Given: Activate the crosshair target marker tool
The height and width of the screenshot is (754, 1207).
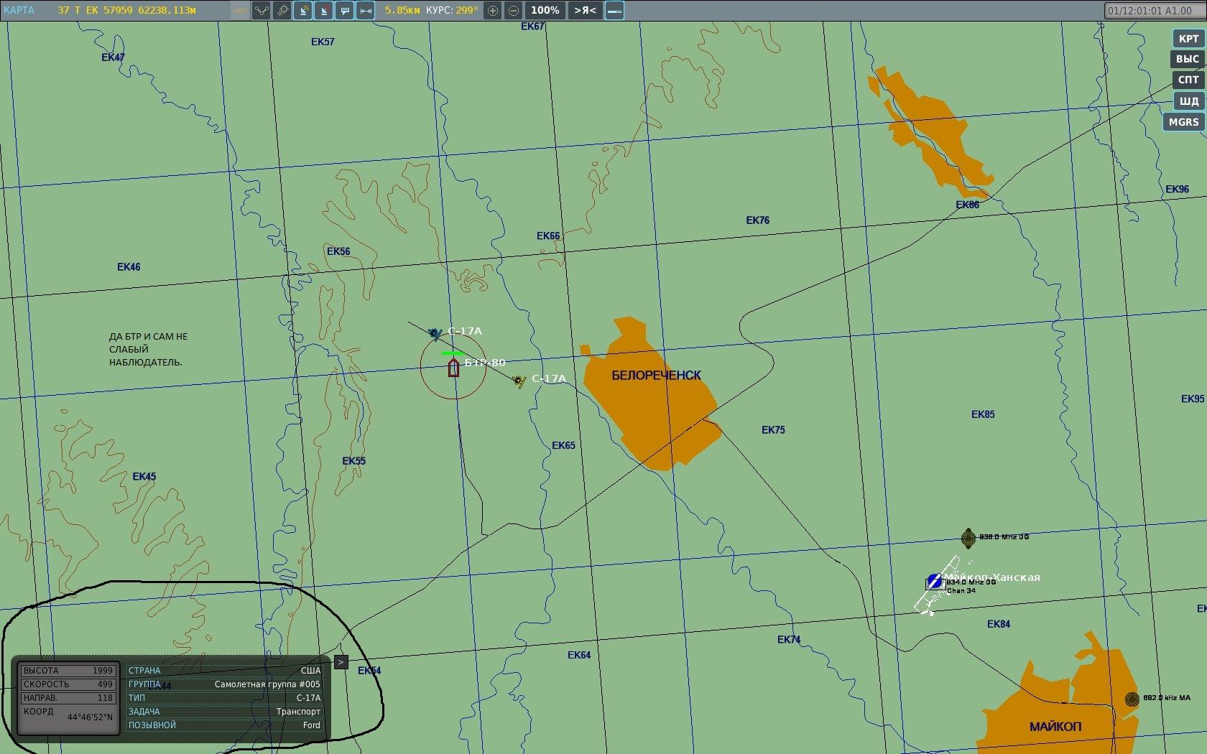Looking at the screenshot, I should coord(282,10).
